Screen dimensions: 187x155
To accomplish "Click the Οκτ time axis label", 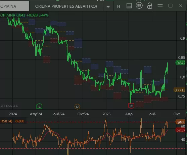I will [x=177, y=114].
